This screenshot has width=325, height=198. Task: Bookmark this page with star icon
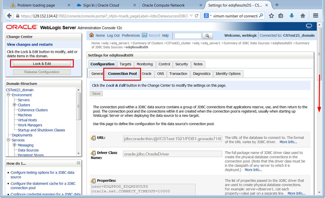[x=271, y=16]
